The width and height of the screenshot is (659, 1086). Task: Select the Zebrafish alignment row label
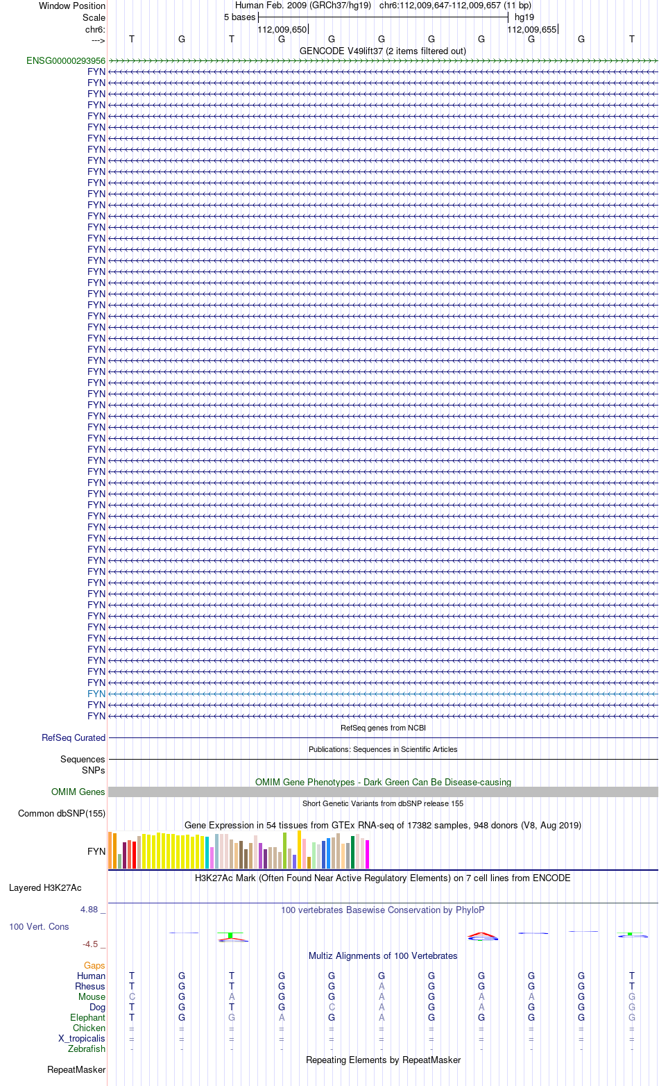tap(87, 1049)
